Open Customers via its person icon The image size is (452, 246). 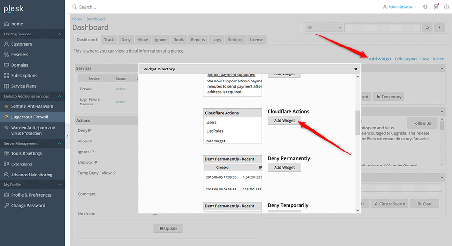pos(6,44)
